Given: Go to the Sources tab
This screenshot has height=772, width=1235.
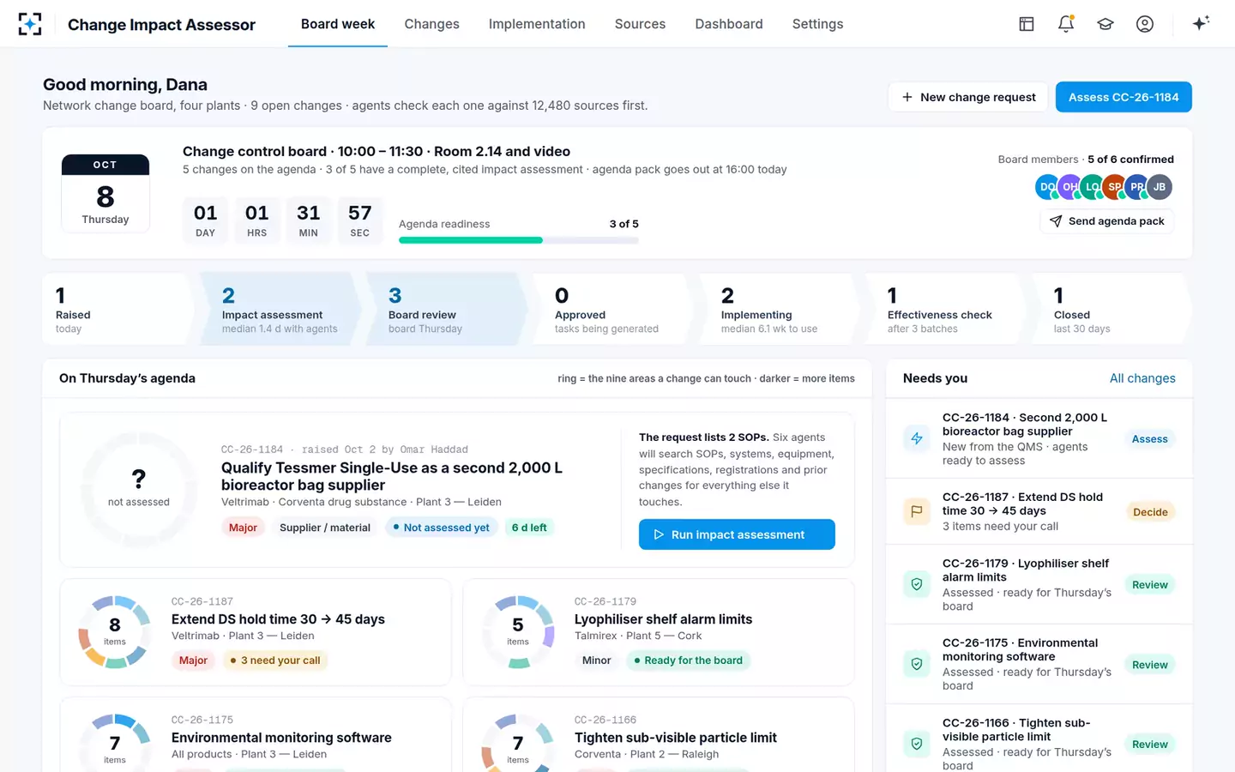Looking at the screenshot, I should [x=640, y=24].
